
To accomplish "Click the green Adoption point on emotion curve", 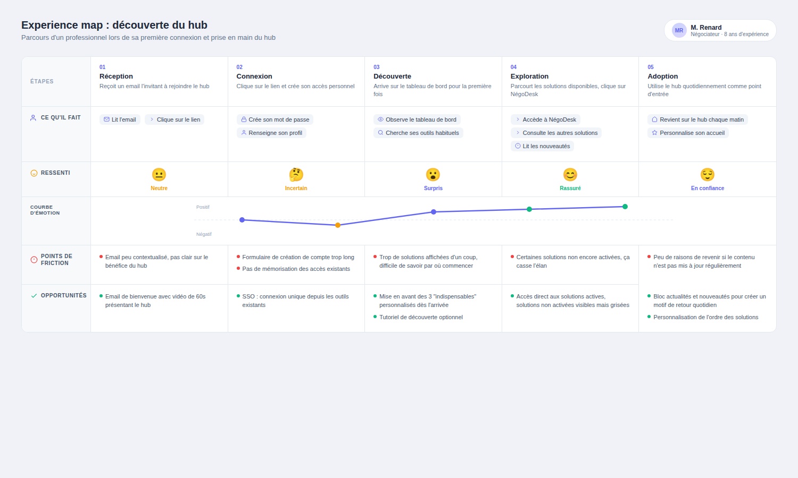I will click(625, 207).
